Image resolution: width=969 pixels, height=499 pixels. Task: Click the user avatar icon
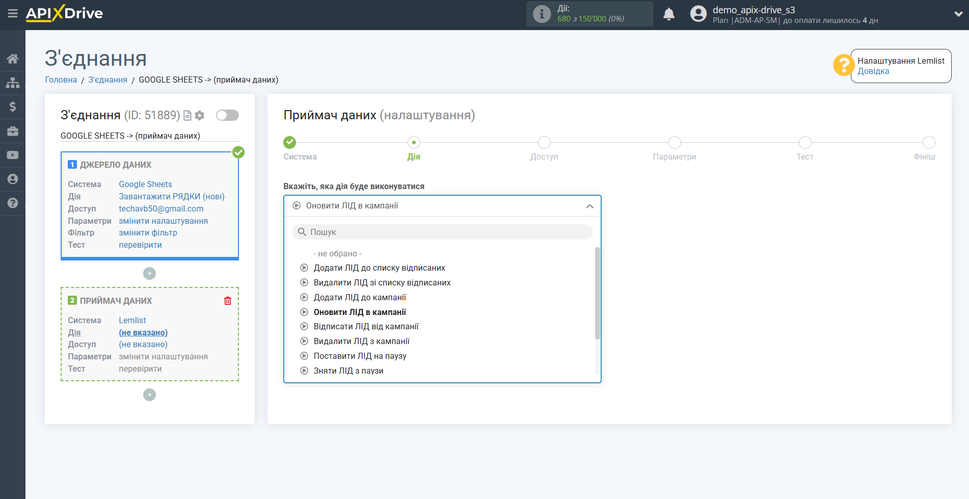click(x=698, y=14)
